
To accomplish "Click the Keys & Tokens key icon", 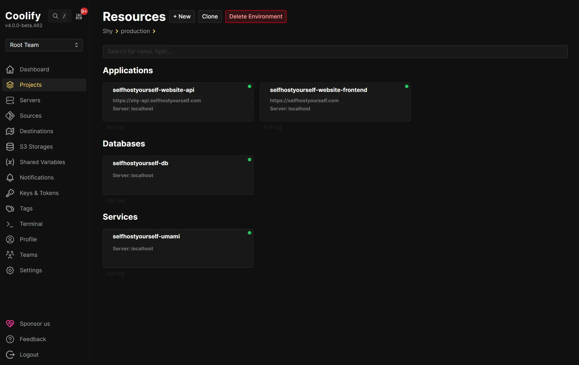I will [x=10, y=193].
